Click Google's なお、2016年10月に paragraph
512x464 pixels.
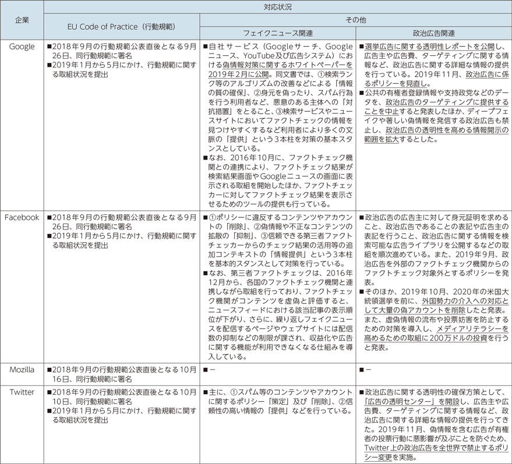(278, 181)
